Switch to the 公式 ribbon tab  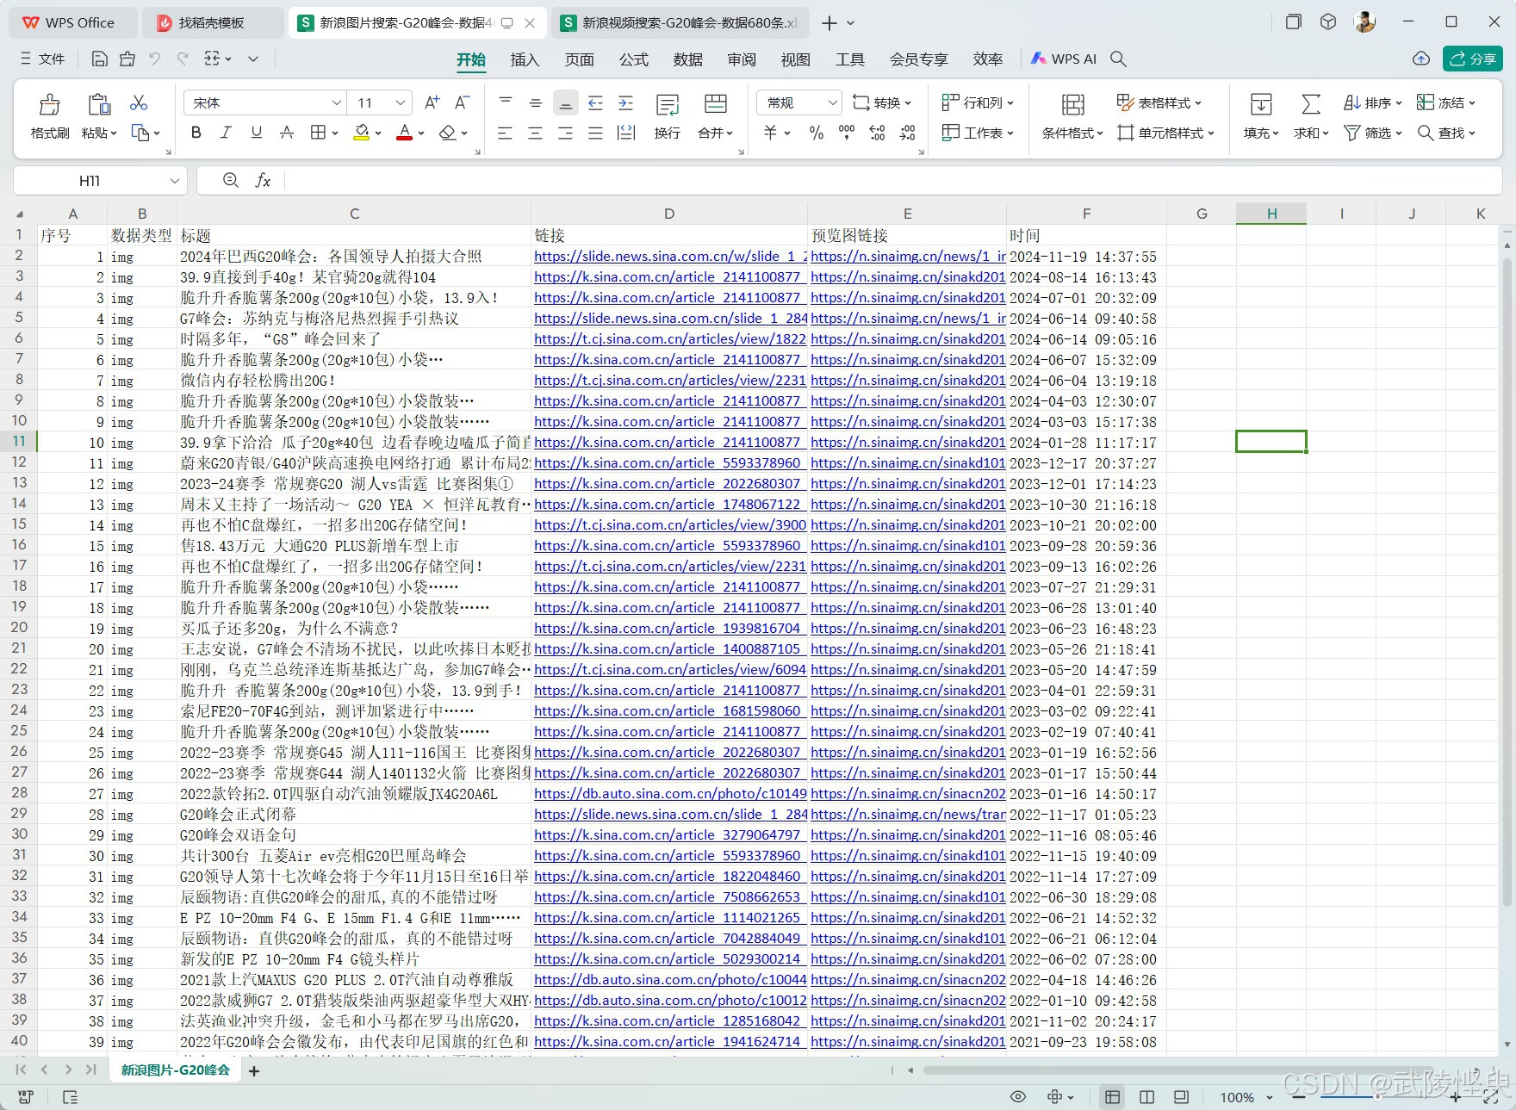[x=633, y=59]
